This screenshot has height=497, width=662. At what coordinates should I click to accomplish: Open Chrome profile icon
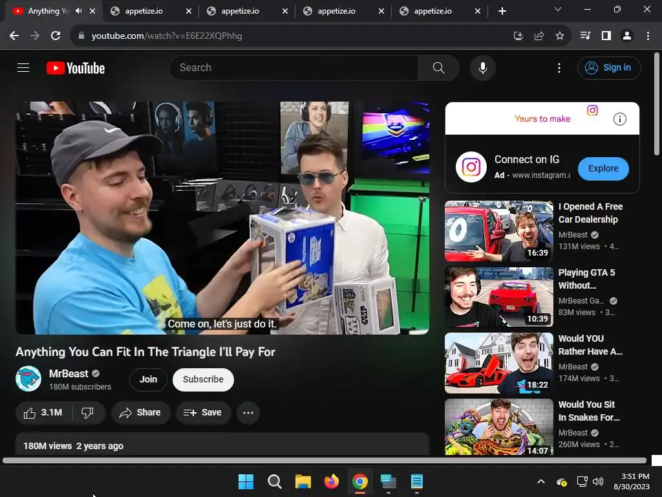click(627, 36)
